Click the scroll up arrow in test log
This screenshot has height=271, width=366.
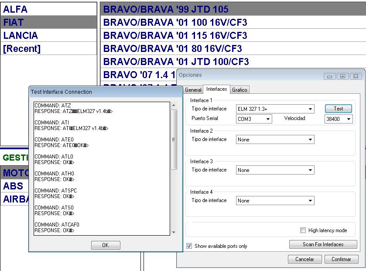coord(174,105)
